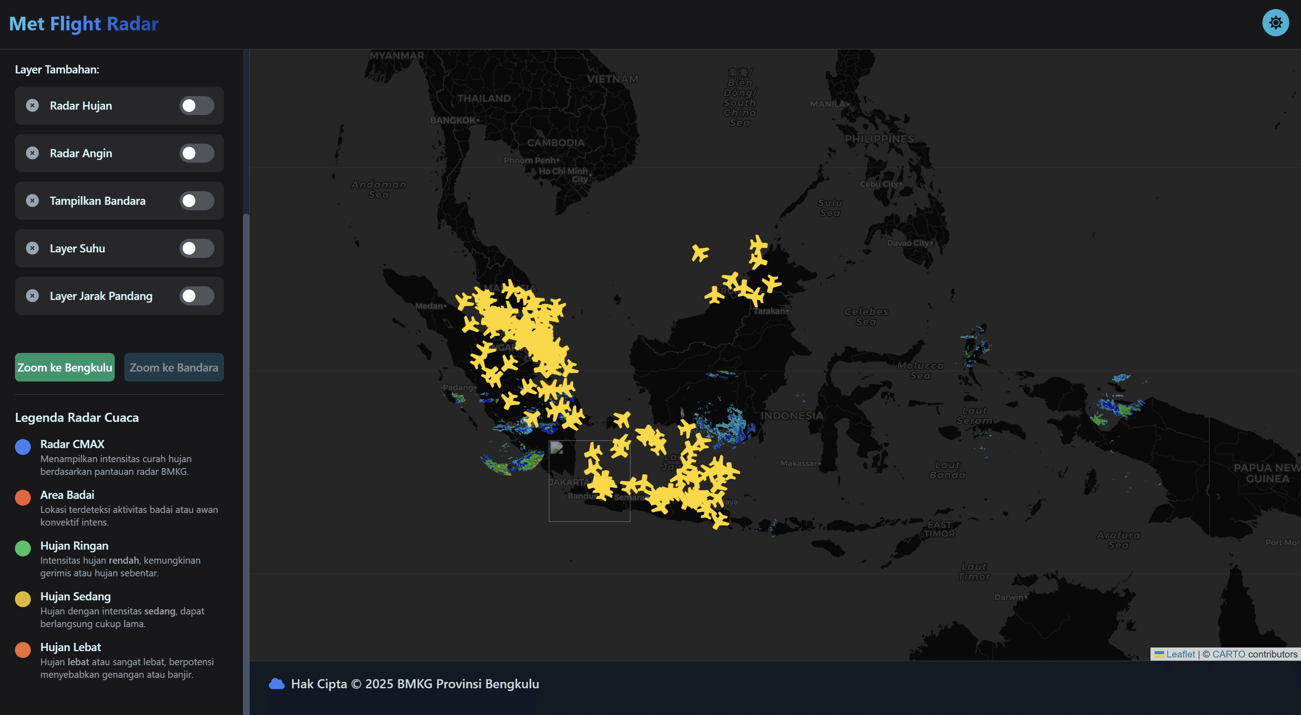The image size is (1301, 715).
Task: Click the x icon beside Tampilkan Bandara
Action: (x=32, y=200)
